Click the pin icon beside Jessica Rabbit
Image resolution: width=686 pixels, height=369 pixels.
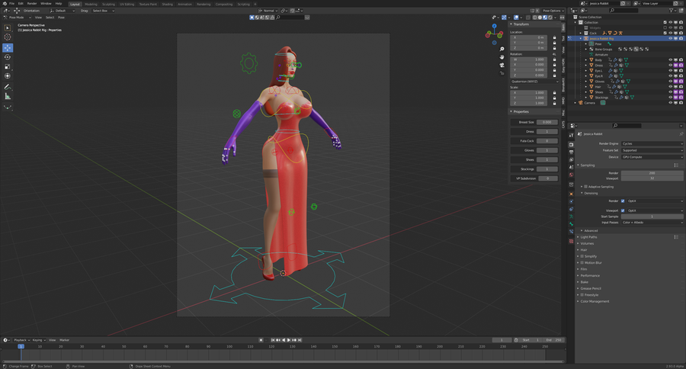pos(681,134)
